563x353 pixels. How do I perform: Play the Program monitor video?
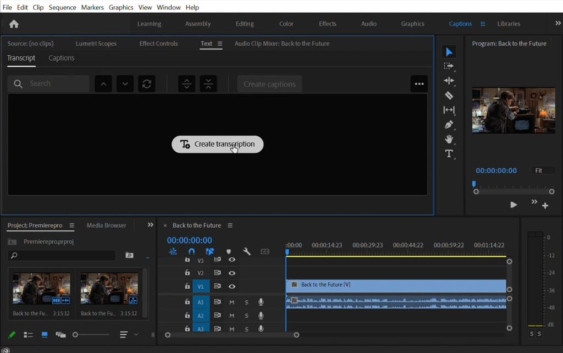point(514,205)
